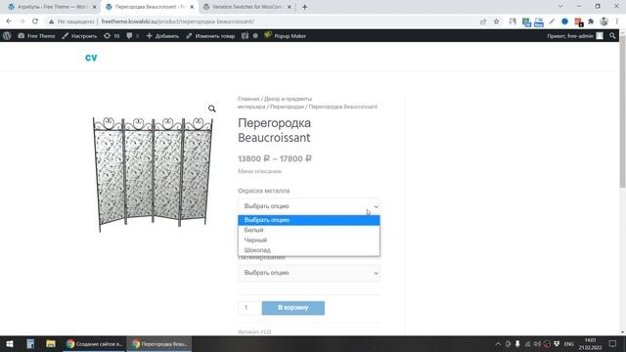Open the Popup Maker admin bar item
Screen dimensions: 626x352
click(x=285, y=36)
